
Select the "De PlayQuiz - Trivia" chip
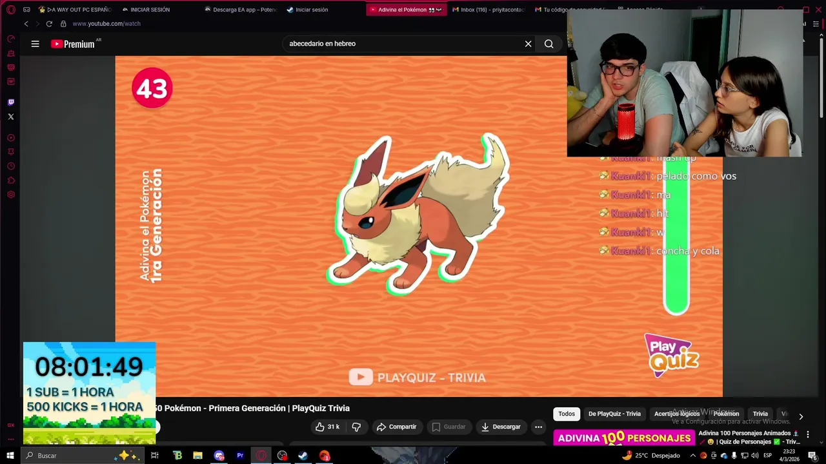point(614,414)
